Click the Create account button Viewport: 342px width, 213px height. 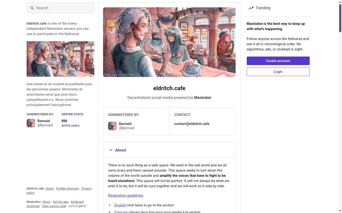[278, 61]
